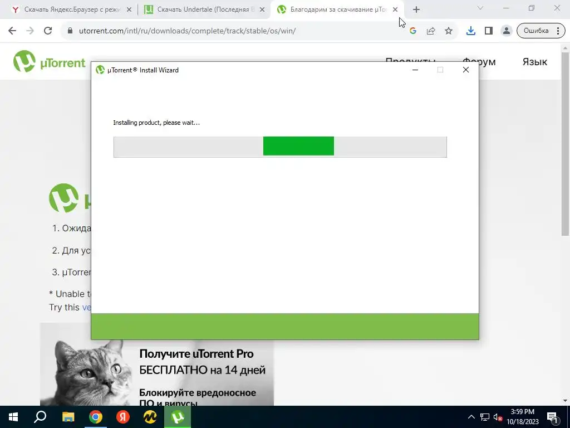Toggle the Chrome side panel icon
The height and width of the screenshot is (428, 570).
[x=489, y=31]
